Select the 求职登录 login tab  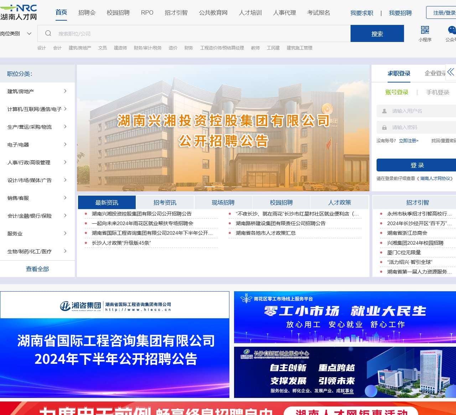coord(399,73)
